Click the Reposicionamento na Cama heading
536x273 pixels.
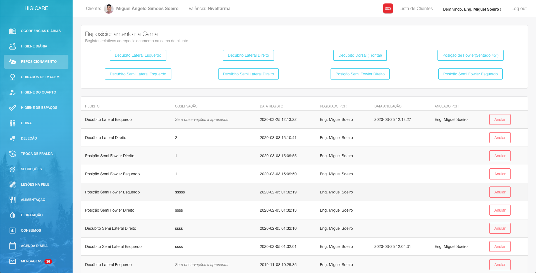pos(121,34)
